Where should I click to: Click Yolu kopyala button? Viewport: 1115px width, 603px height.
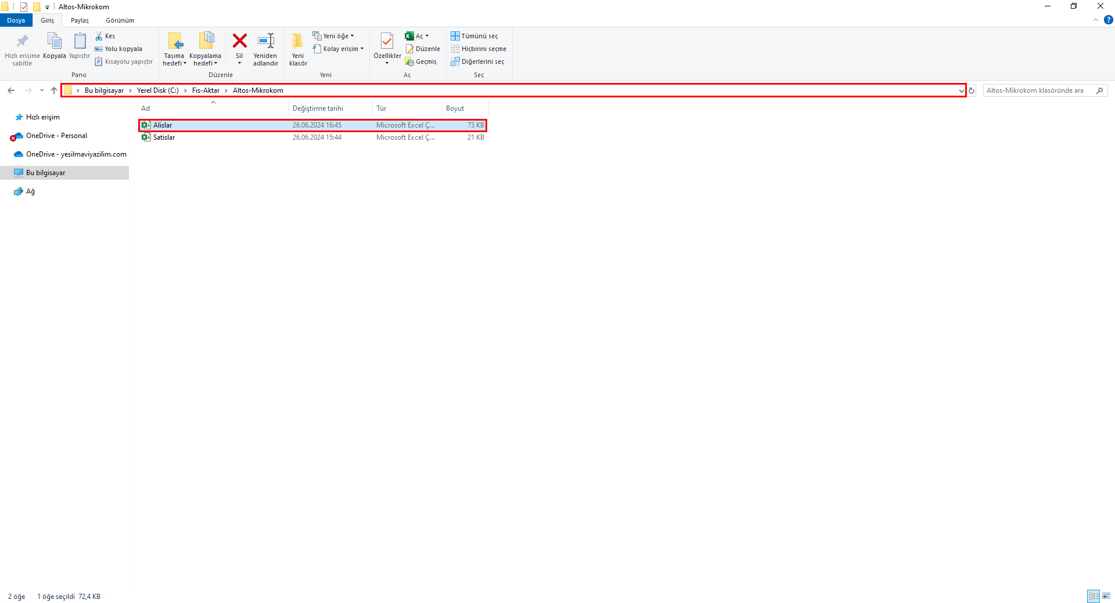[x=118, y=49]
